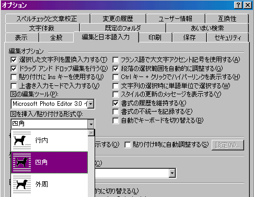Screen dimensions: 254x197
Task: Click the 設定(N)... button
Action: [228, 145]
